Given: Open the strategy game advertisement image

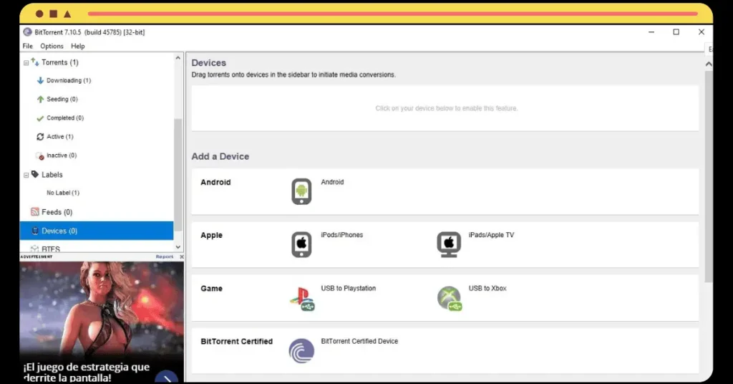Looking at the screenshot, I should pyautogui.click(x=102, y=322).
